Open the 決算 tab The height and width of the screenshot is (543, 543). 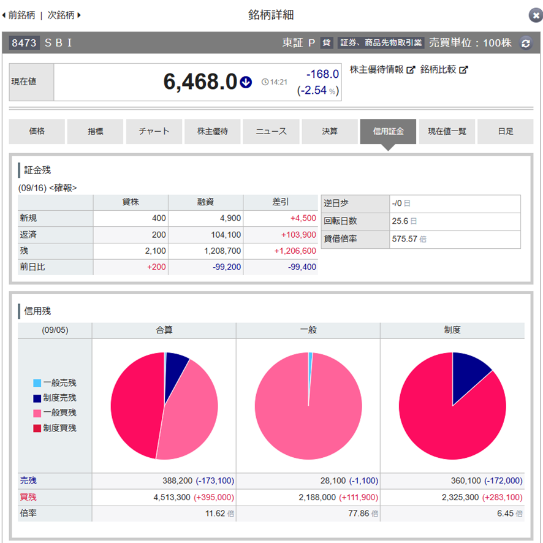(x=330, y=131)
